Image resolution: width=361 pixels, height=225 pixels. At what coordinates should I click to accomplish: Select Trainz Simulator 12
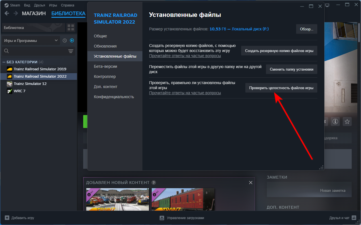[30, 84]
